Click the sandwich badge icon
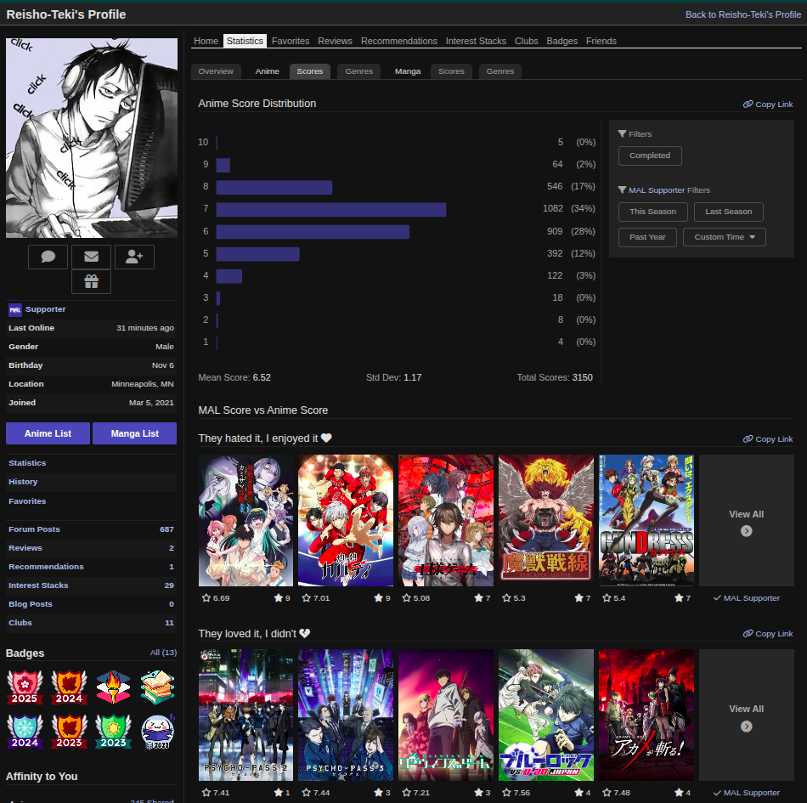Image resolution: width=807 pixels, height=803 pixels. click(157, 687)
